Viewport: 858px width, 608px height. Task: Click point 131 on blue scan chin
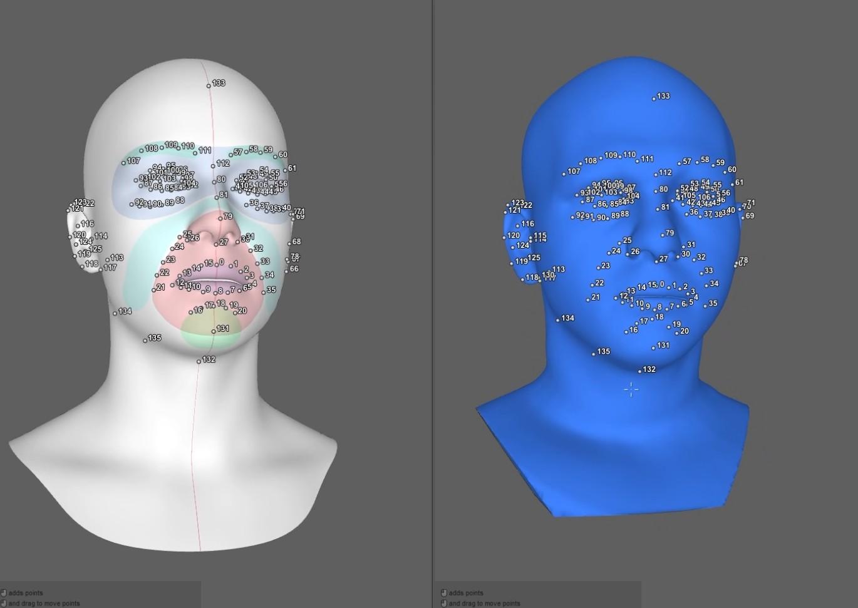(x=653, y=348)
